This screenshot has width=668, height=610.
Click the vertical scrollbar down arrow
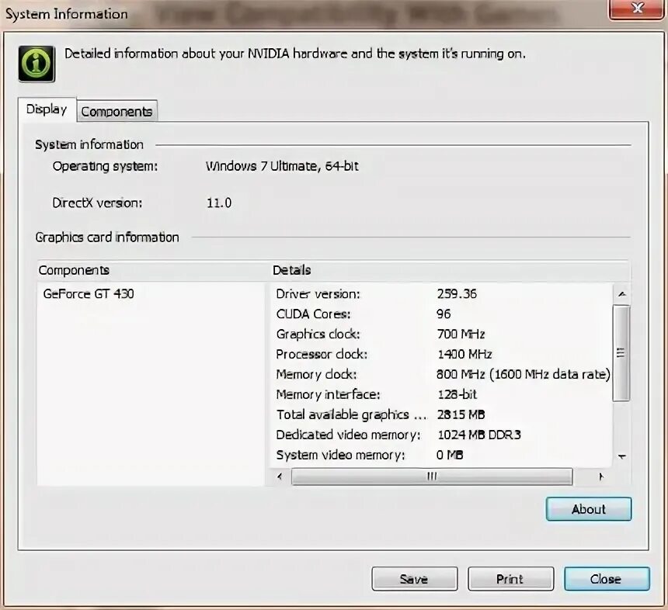tap(621, 456)
